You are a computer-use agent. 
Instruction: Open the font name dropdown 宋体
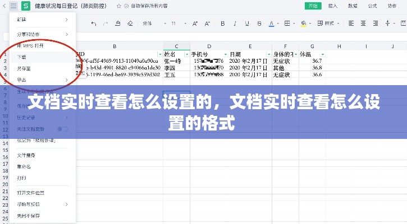tap(150, 24)
